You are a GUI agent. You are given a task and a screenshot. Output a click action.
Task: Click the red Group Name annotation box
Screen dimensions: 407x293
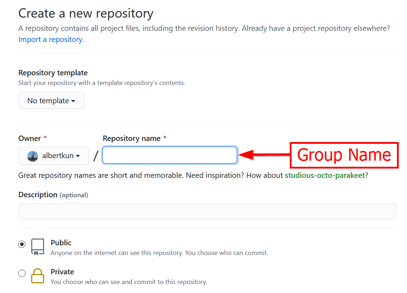[x=344, y=155]
